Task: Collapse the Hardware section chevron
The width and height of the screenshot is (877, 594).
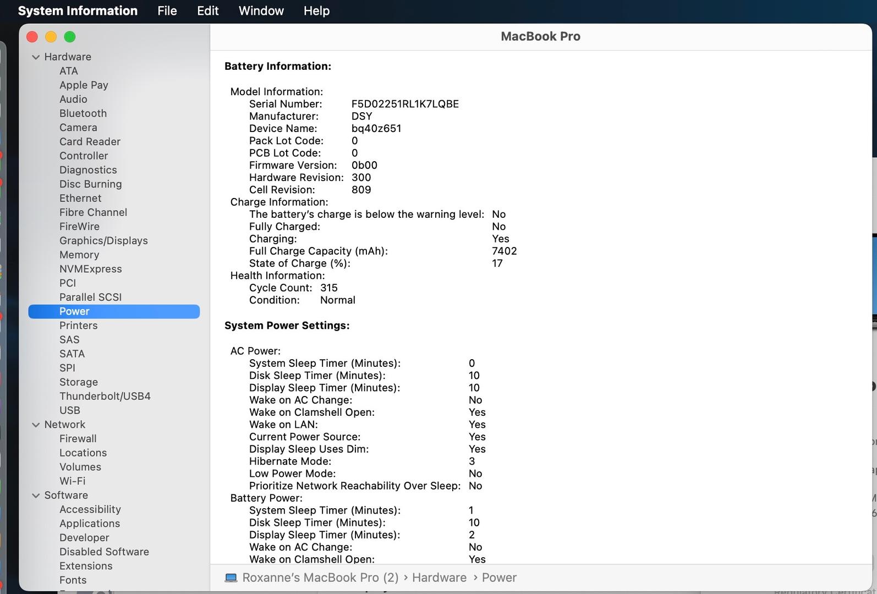Action: click(36, 57)
